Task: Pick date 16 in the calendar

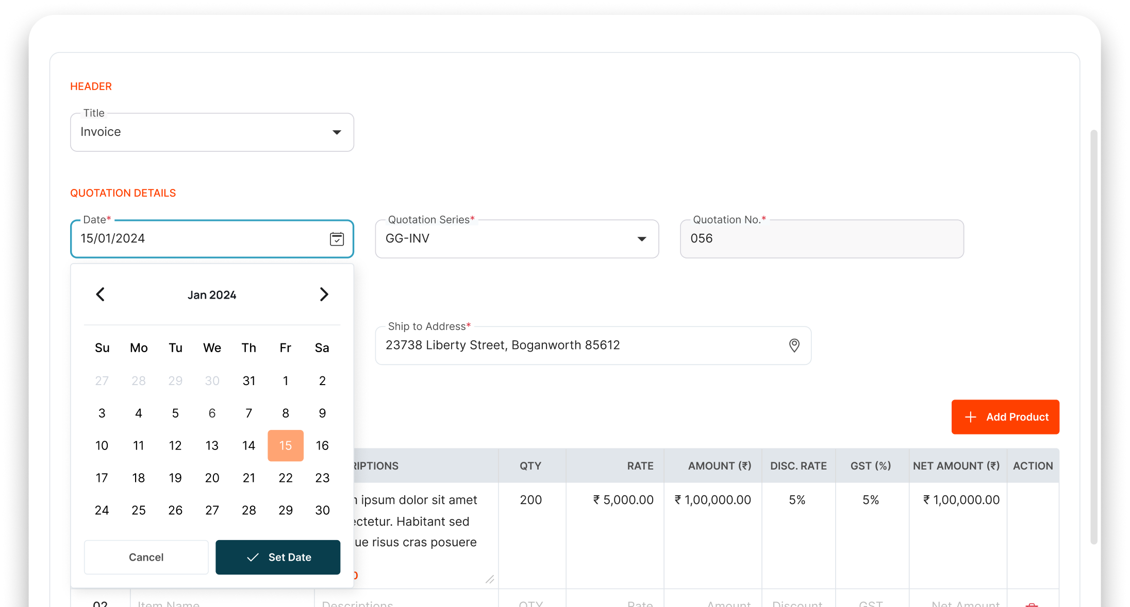Action: coord(322,445)
